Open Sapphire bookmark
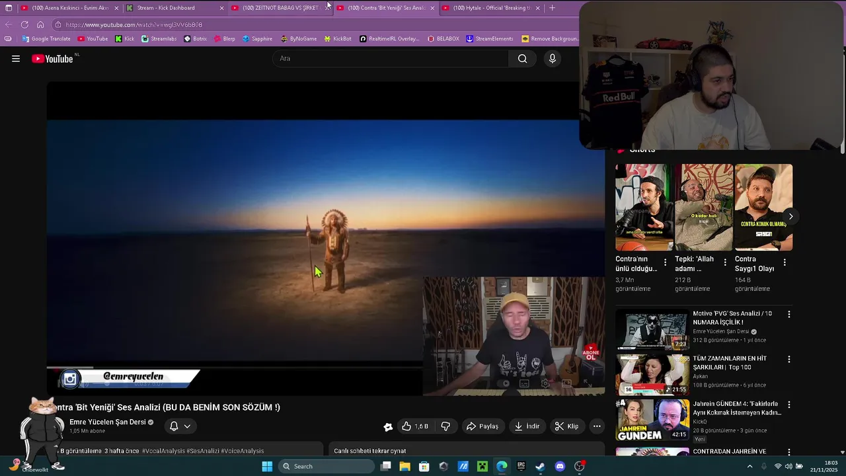 257,38
